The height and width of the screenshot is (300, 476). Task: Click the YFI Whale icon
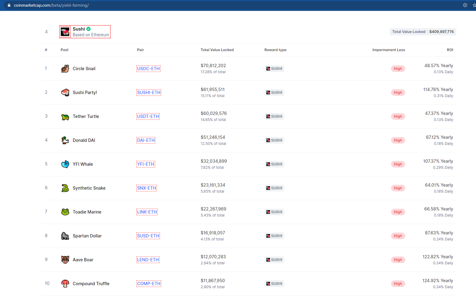pyautogui.click(x=65, y=164)
